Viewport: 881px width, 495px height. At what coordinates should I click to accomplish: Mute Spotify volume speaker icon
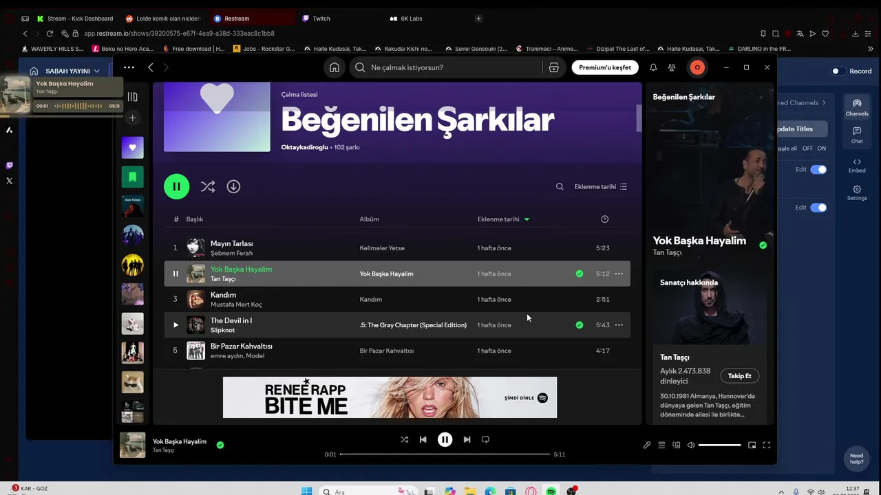691,445
